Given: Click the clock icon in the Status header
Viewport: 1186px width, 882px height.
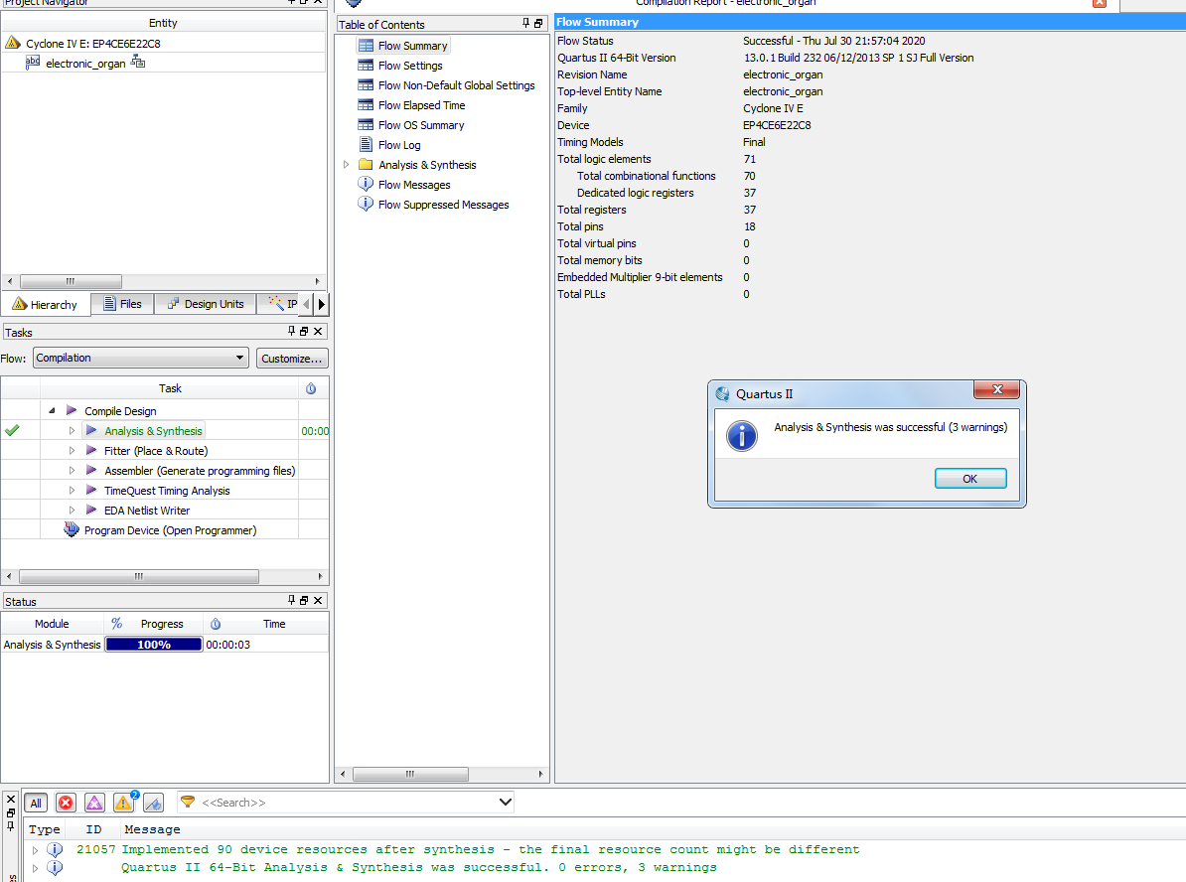Looking at the screenshot, I should click(216, 624).
